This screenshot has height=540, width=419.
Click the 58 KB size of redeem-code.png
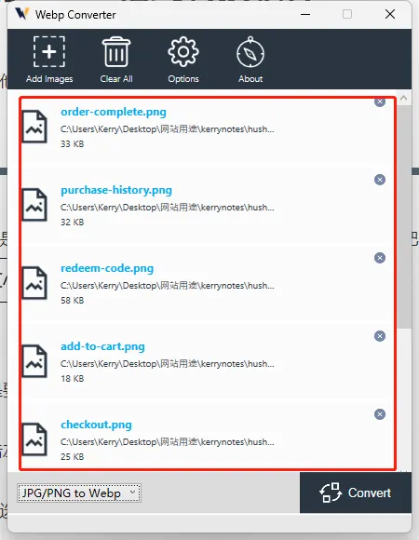[x=73, y=301]
